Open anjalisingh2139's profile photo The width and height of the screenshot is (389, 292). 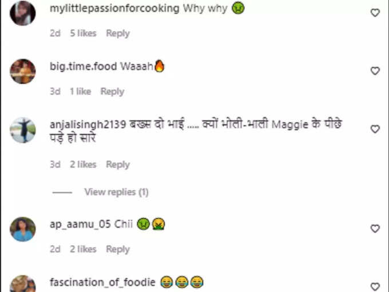pos(22,130)
